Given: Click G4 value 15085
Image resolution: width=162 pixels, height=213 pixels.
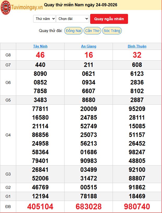Looking at the screenshot, I should pos(137,126).
